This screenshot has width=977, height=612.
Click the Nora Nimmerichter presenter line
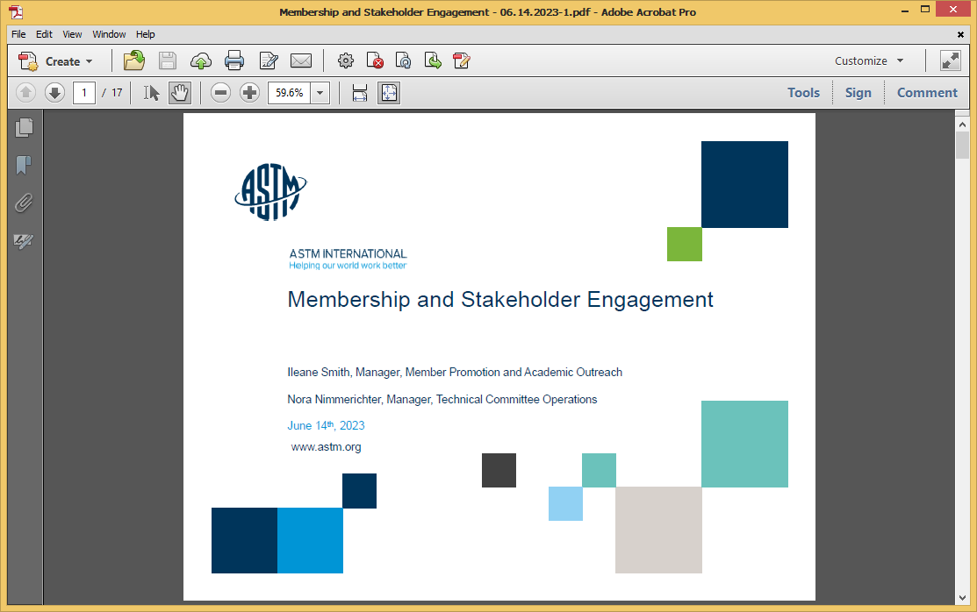coord(442,399)
